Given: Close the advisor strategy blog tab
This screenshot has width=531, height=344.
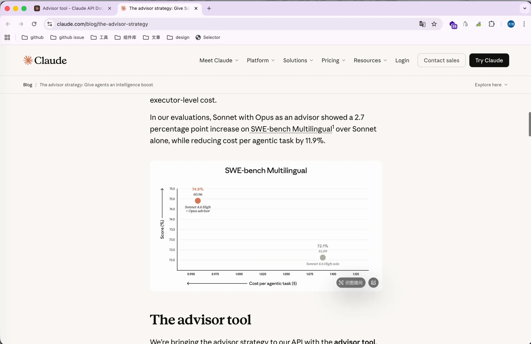Looking at the screenshot, I should pos(196,8).
